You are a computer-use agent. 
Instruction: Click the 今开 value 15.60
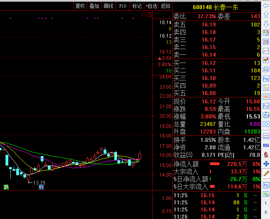253,101
